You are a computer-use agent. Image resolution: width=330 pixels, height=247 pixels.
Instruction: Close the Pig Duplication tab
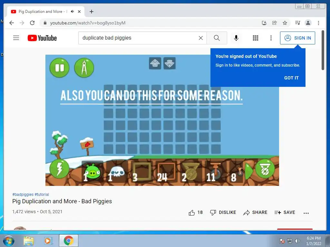point(79,12)
